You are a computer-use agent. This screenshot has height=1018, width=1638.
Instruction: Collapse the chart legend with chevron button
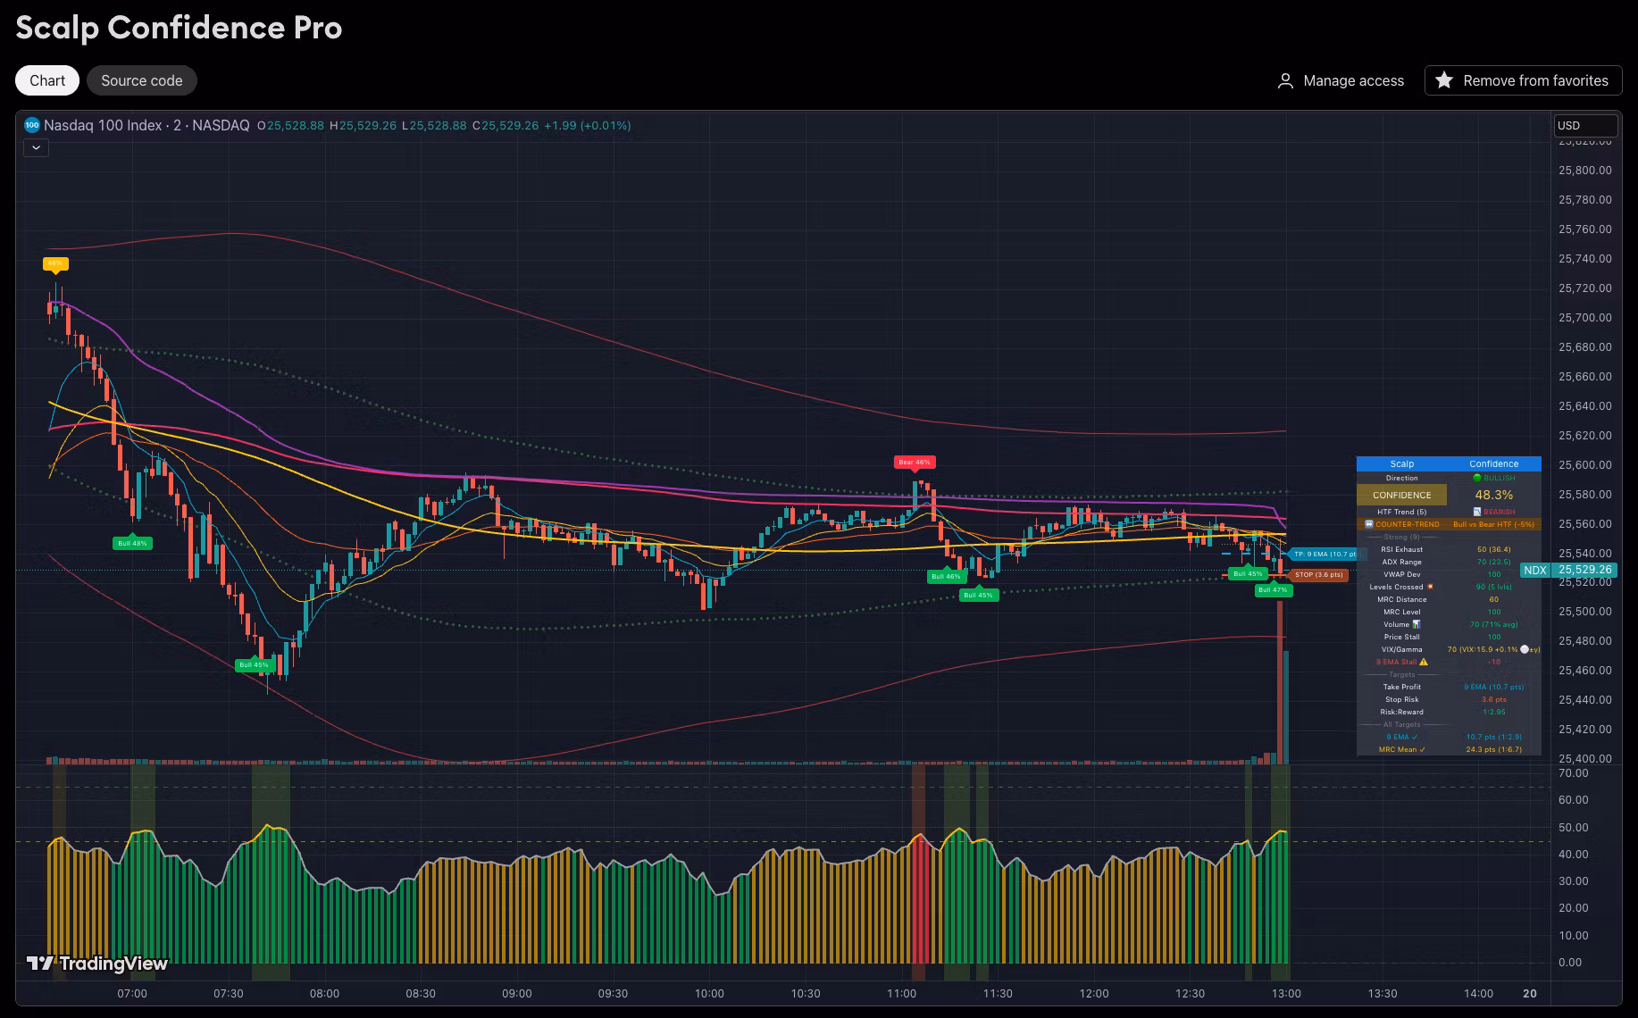tap(36, 147)
